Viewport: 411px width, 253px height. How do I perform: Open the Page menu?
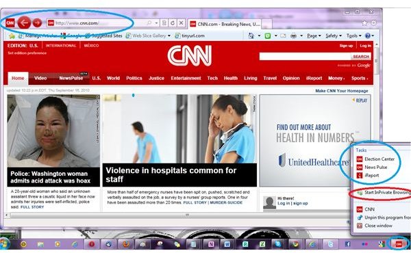pos(314,36)
